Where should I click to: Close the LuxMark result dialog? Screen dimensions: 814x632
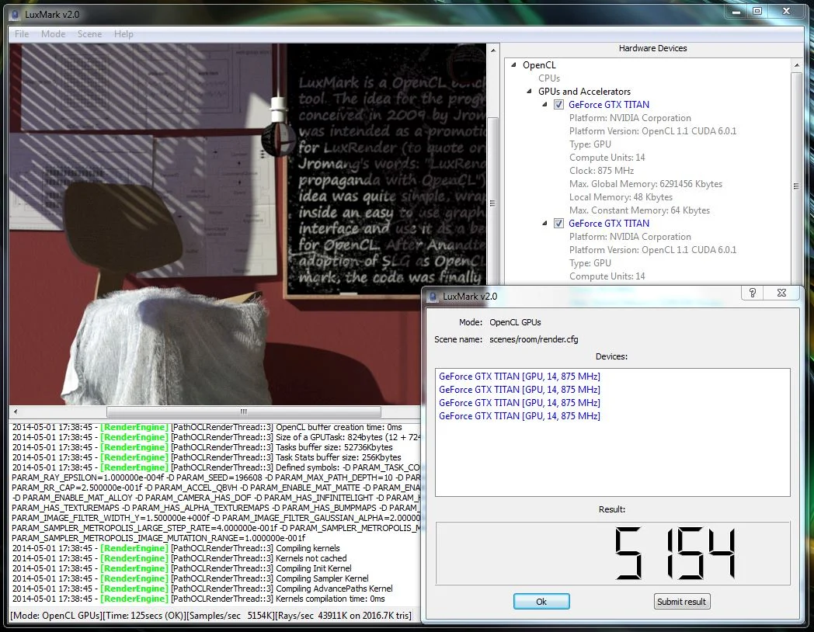pos(781,293)
